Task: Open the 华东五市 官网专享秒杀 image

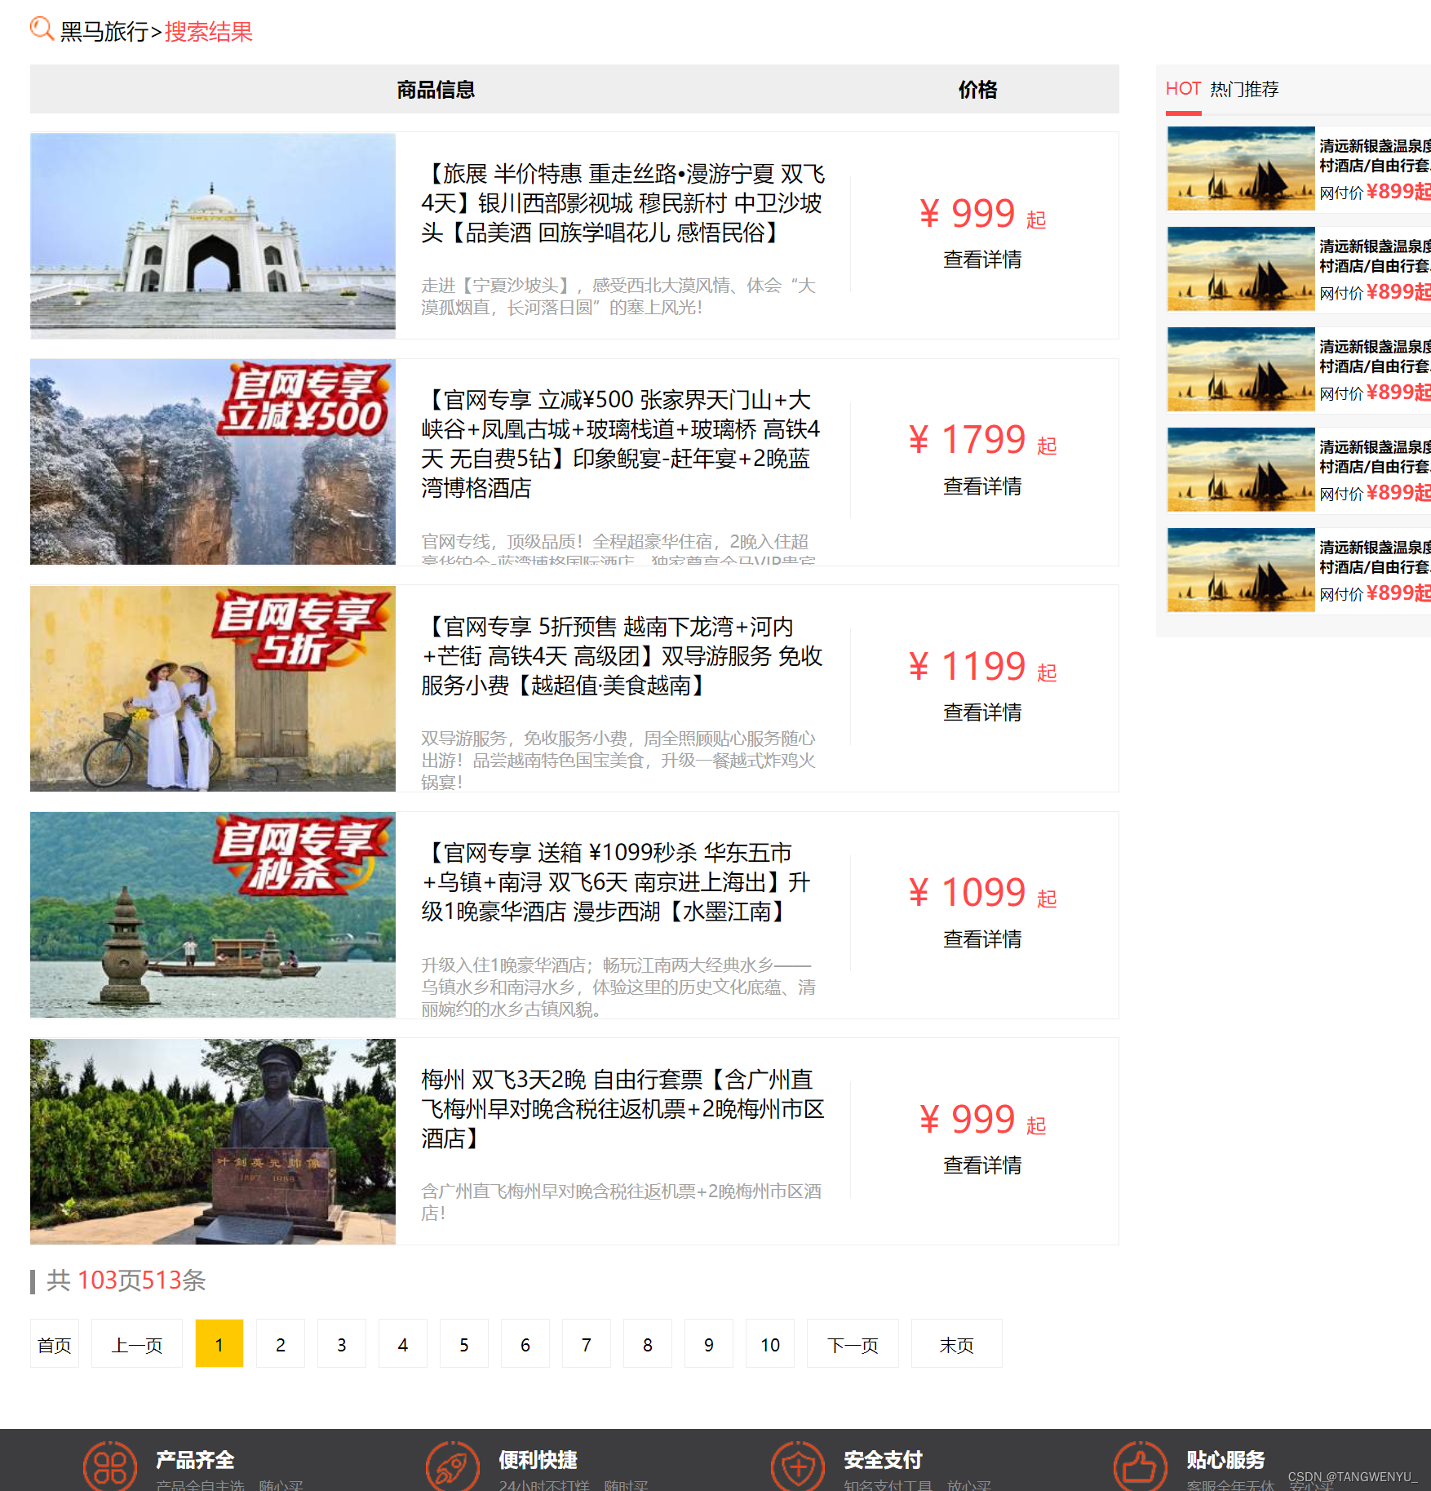Action: (213, 915)
